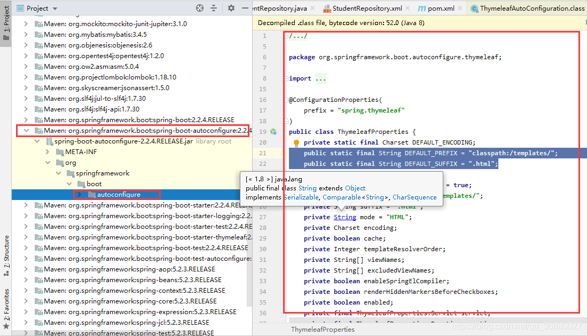Switch to pom.xml editor tab
The image size is (587, 336).
(x=436, y=8)
